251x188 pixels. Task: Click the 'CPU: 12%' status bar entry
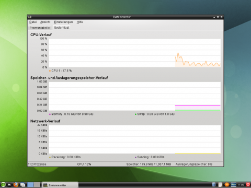pyautogui.click(x=84, y=164)
